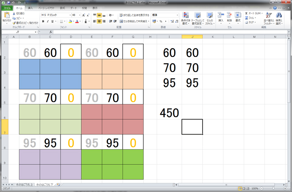Click the AutoSum (オート SUM) sigma icon
This screenshot has height=192, width=292.
247,13
